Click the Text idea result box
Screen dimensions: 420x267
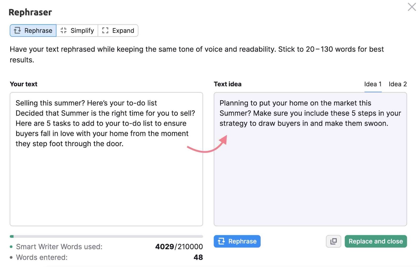click(x=310, y=159)
